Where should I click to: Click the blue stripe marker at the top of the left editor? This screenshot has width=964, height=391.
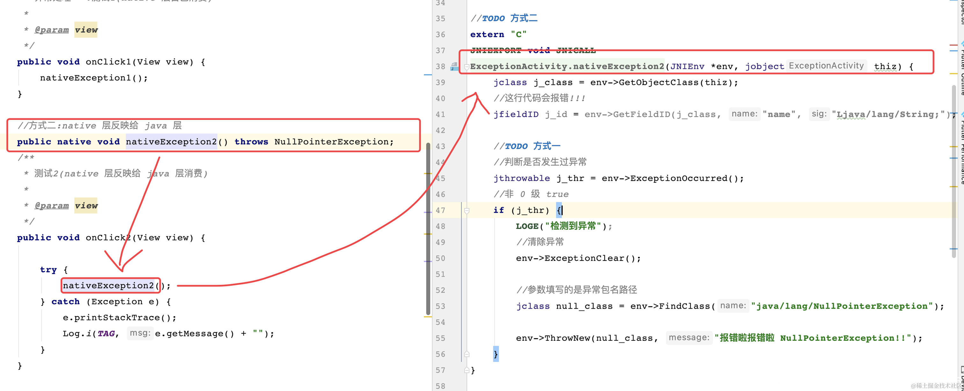coord(428,75)
